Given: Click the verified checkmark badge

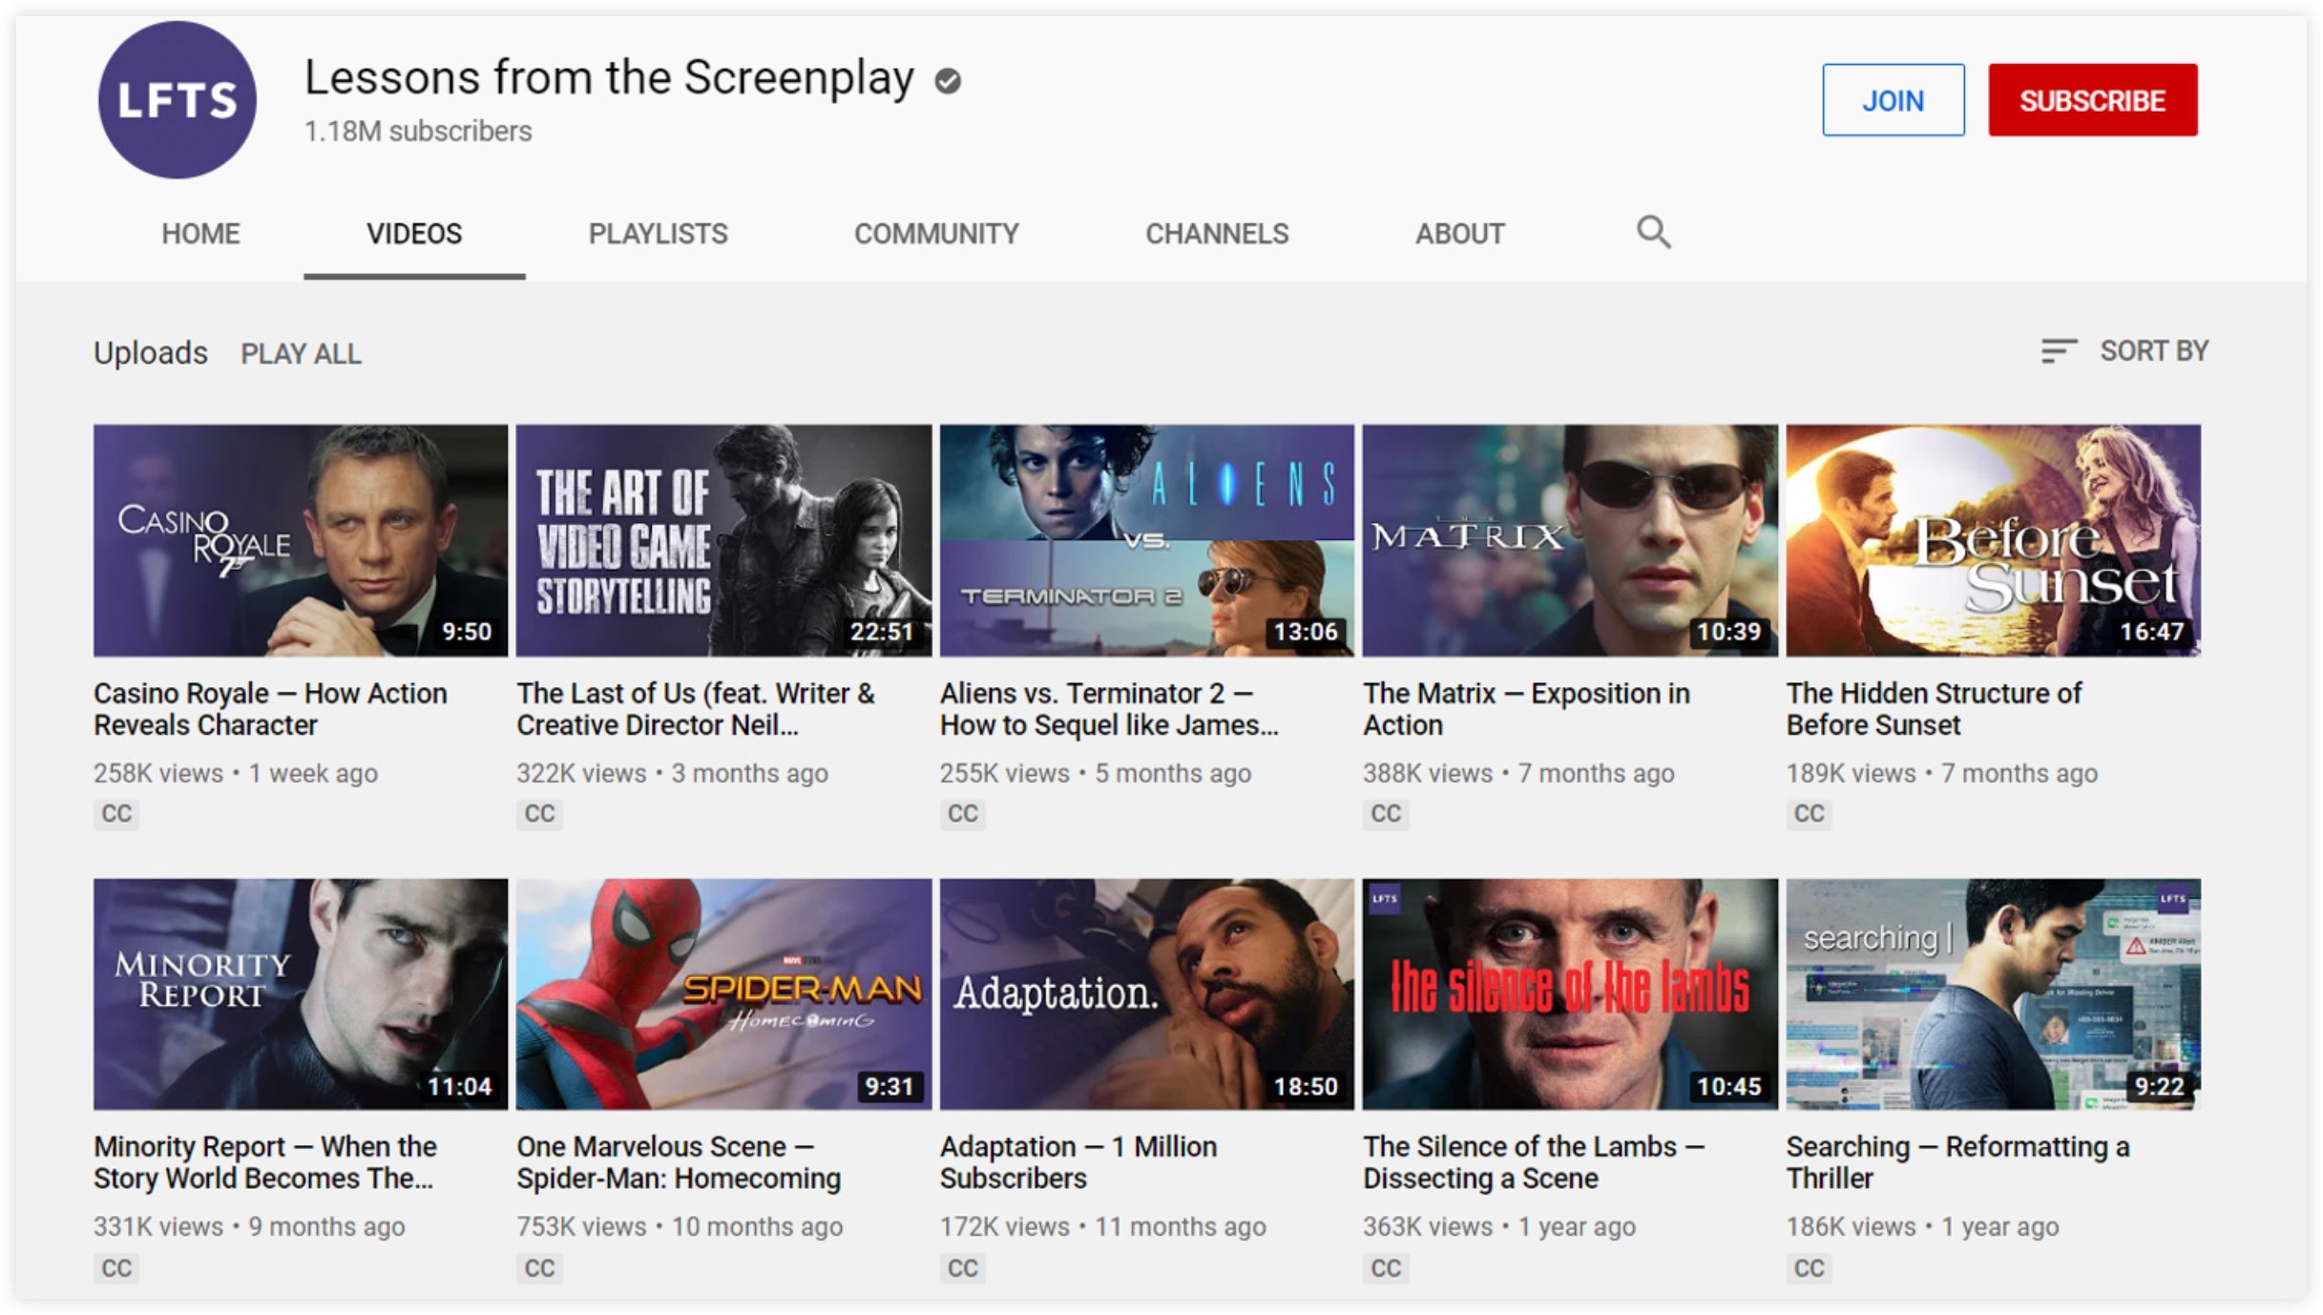Looking at the screenshot, I should (x=948, y=82).
